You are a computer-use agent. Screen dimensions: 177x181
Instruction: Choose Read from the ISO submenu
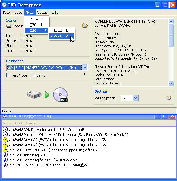[61, 30]
